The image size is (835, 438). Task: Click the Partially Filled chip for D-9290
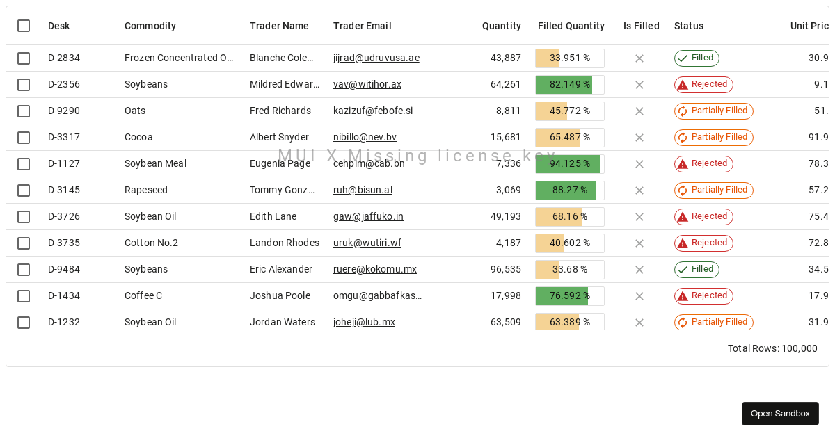[714, 111]
